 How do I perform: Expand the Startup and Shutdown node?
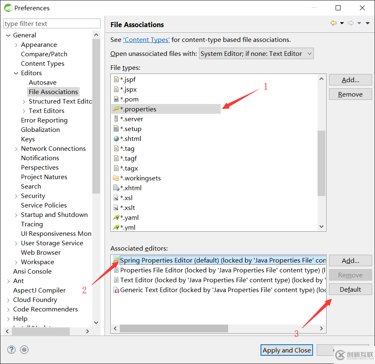point(16,215)
